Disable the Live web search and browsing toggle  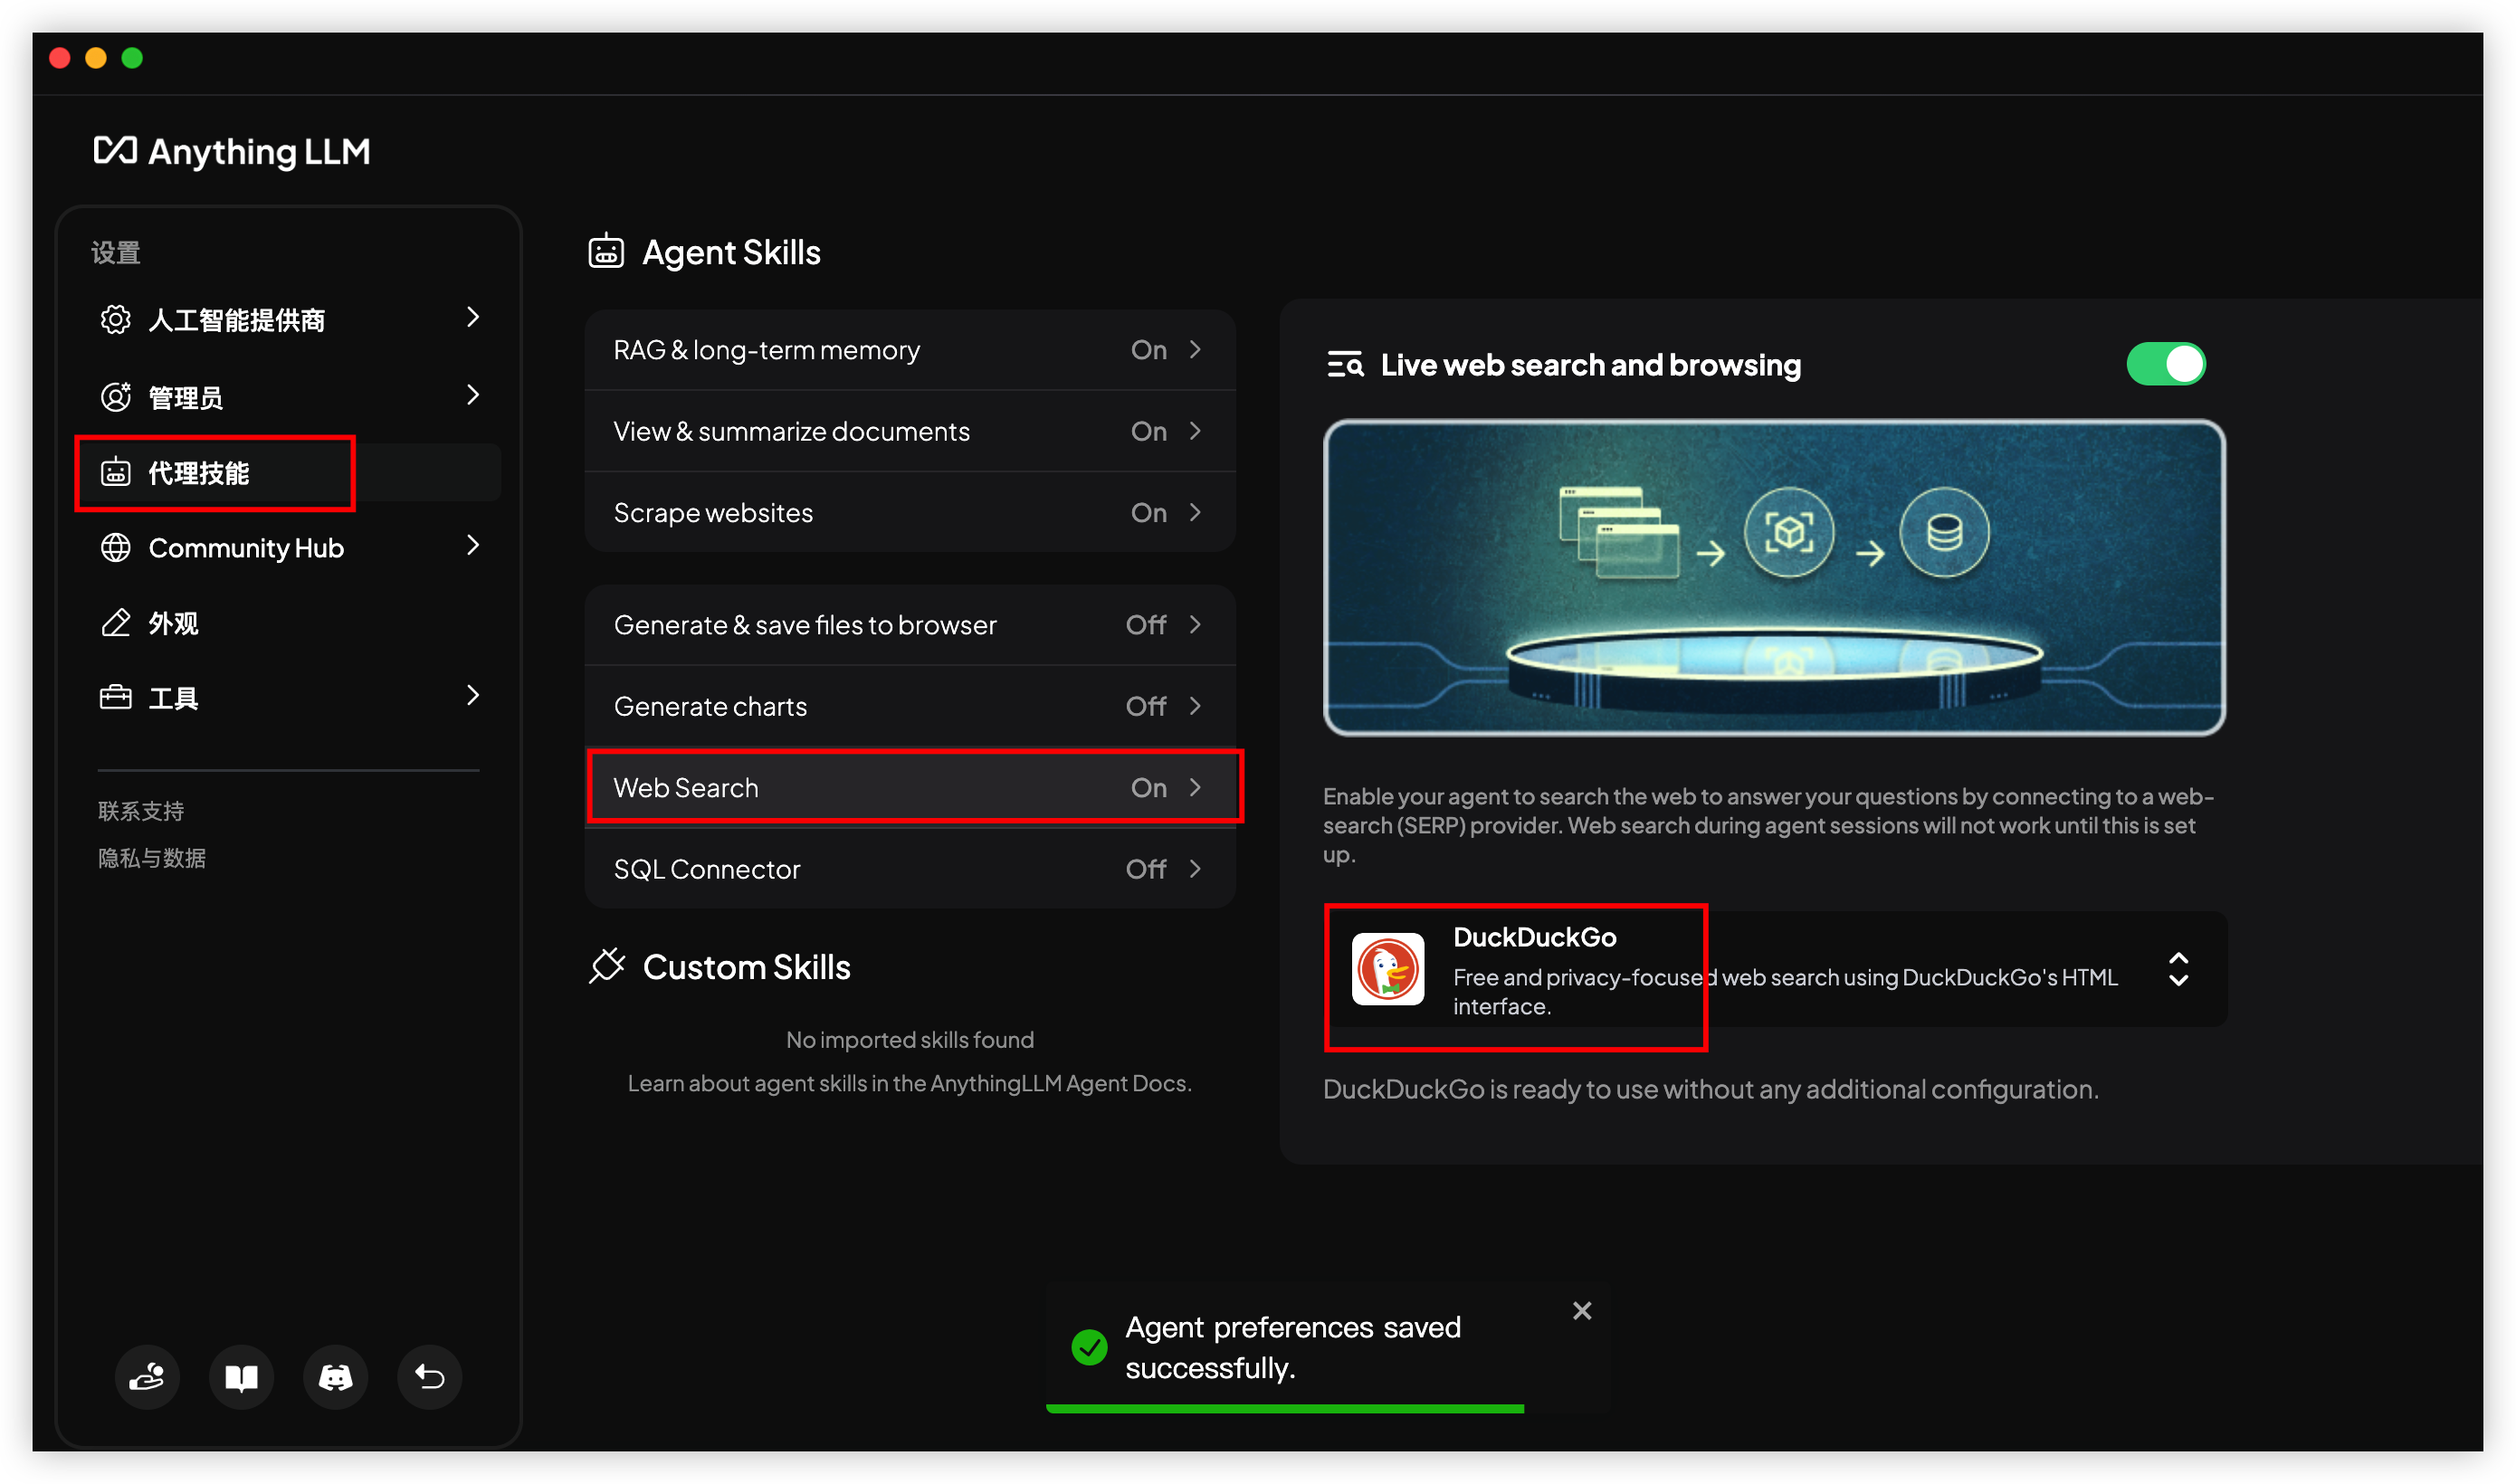[x=2165, y=364]
